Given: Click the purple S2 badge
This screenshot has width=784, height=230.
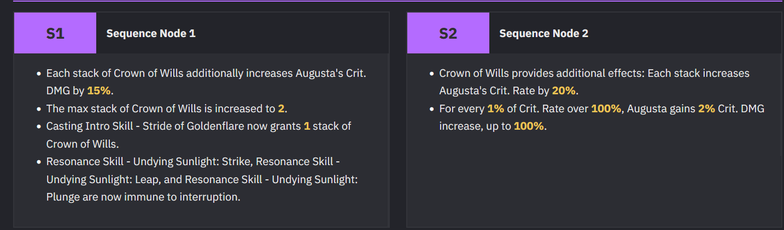Looking at the screenshot, I should [448, 33].
